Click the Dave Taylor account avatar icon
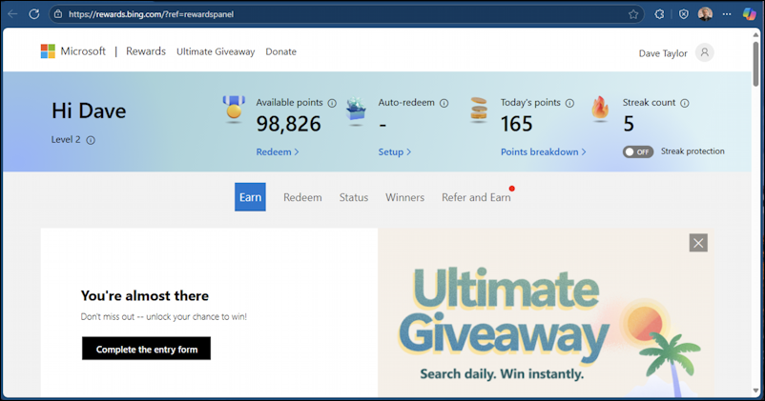The height and width of the screenshot is (401, 765). click(x=704, y=52)
